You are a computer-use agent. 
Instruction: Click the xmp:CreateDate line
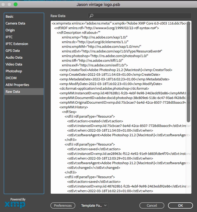(110, 74)
